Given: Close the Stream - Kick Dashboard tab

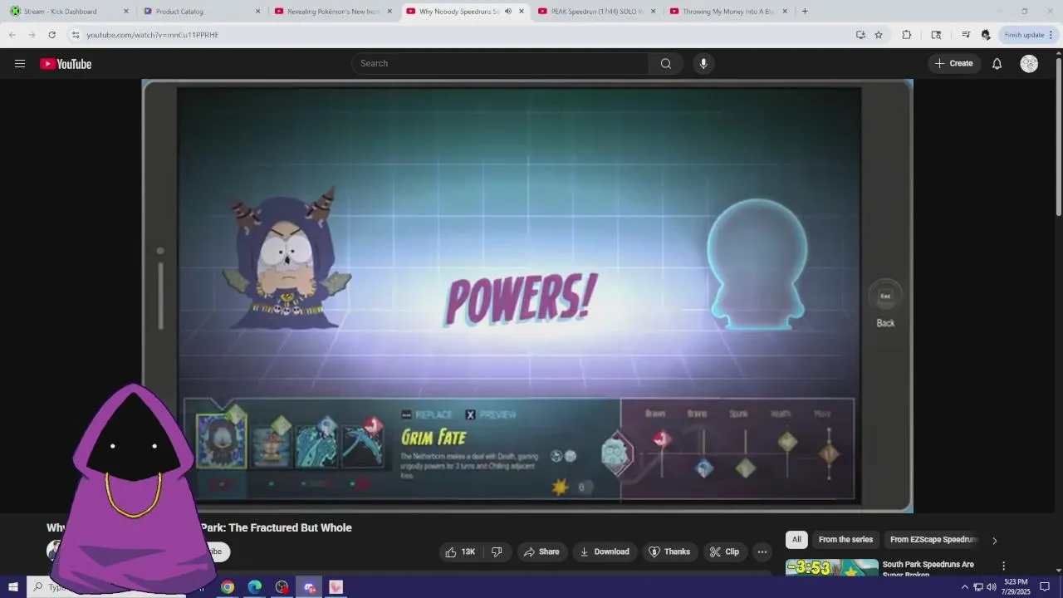Looking at the screenshot, I should click(x=126, y=12).
